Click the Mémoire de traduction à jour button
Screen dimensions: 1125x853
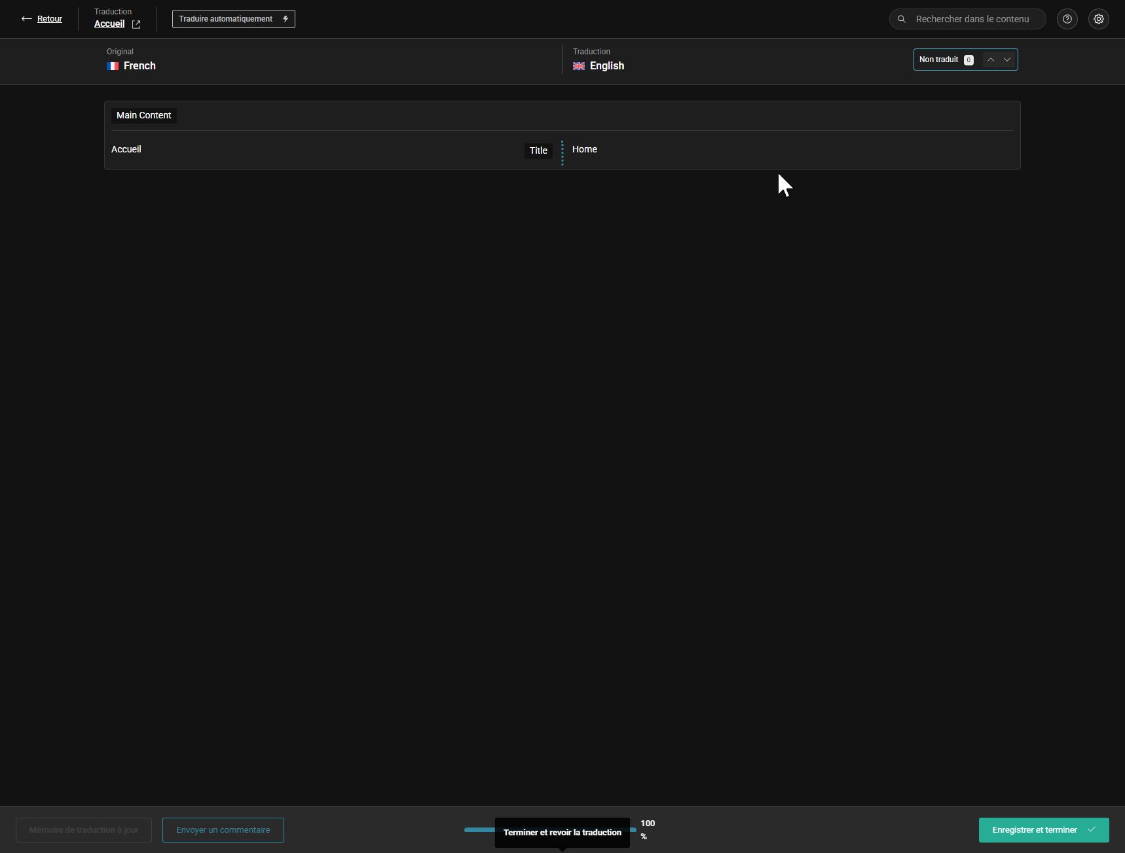84,830
